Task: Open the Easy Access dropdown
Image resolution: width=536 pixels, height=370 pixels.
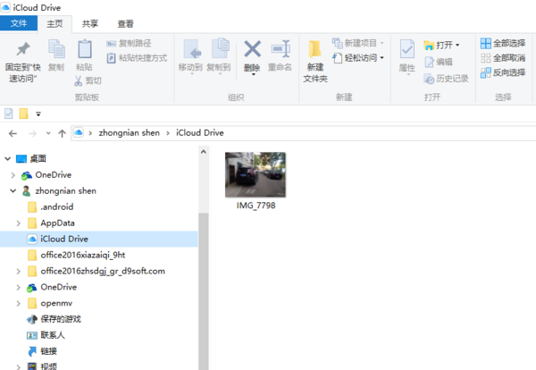Action: 357,58
